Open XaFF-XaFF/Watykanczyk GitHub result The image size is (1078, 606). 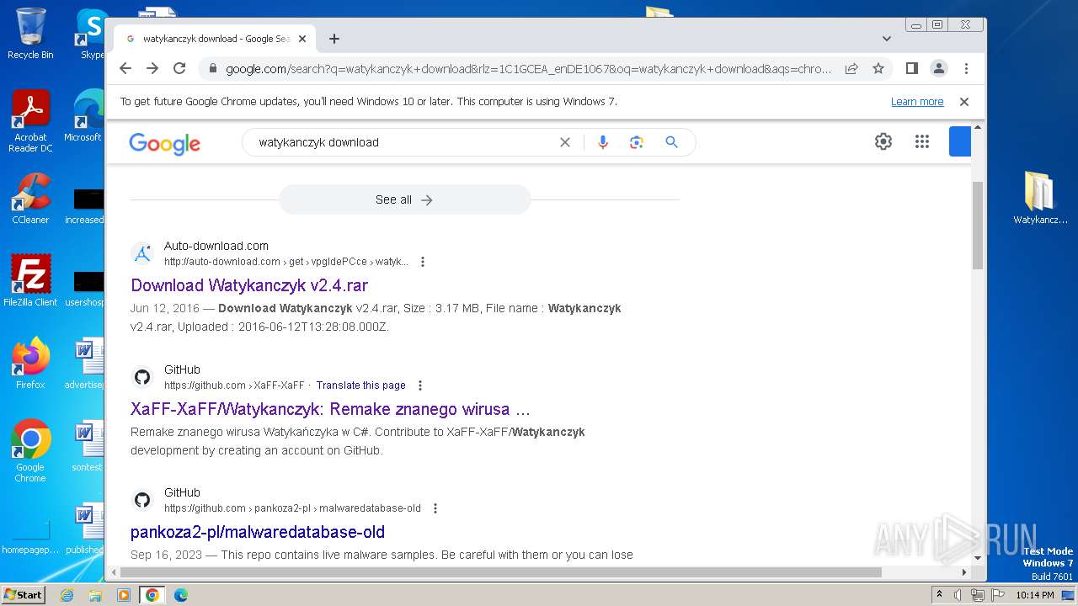(330, 409)
